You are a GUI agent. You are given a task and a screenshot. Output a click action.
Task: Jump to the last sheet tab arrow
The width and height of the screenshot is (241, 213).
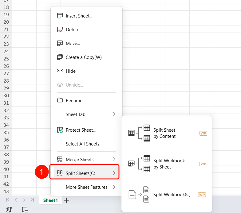tap(32, 200)
